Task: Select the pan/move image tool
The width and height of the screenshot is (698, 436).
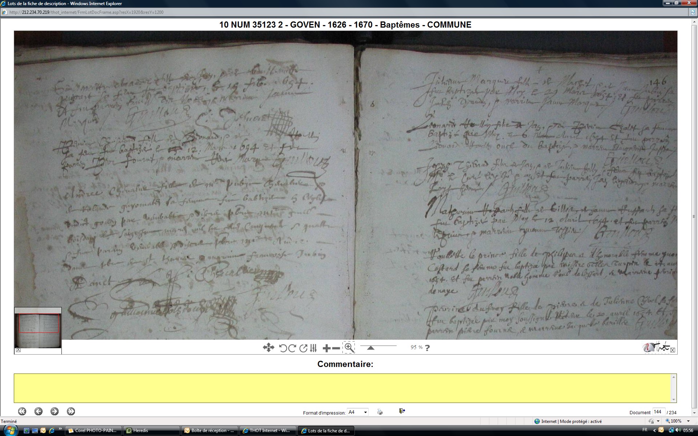Action: pyautogui.click(x=268, y=348)
